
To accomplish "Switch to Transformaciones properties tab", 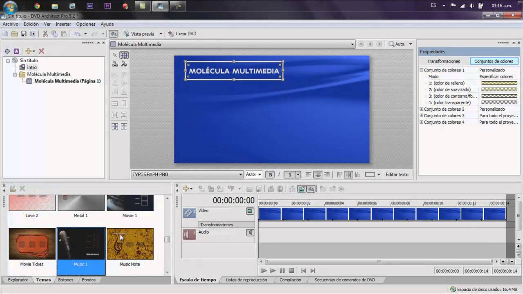I will (x=444, y=61).
